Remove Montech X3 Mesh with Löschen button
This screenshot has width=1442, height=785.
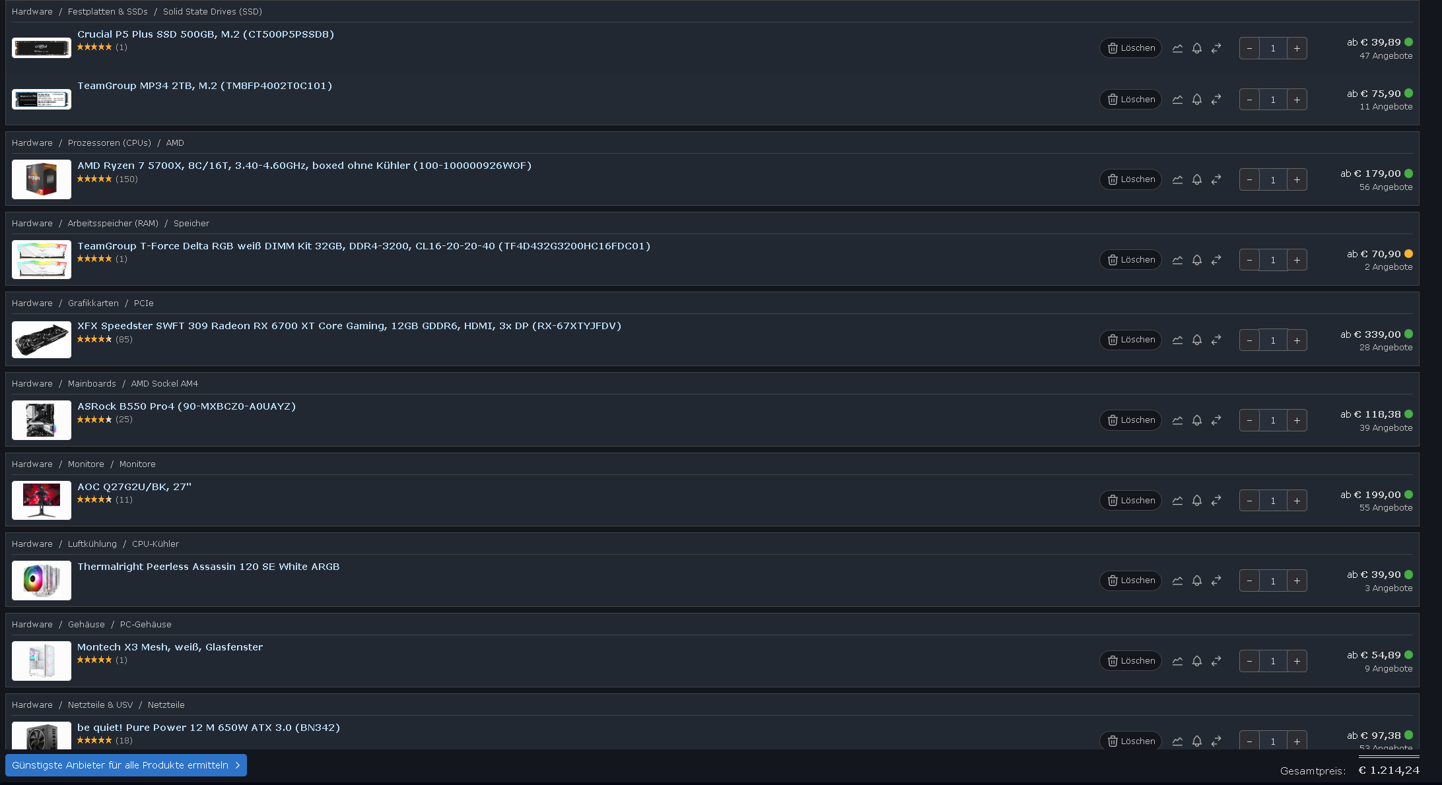tap(1130, 661)
